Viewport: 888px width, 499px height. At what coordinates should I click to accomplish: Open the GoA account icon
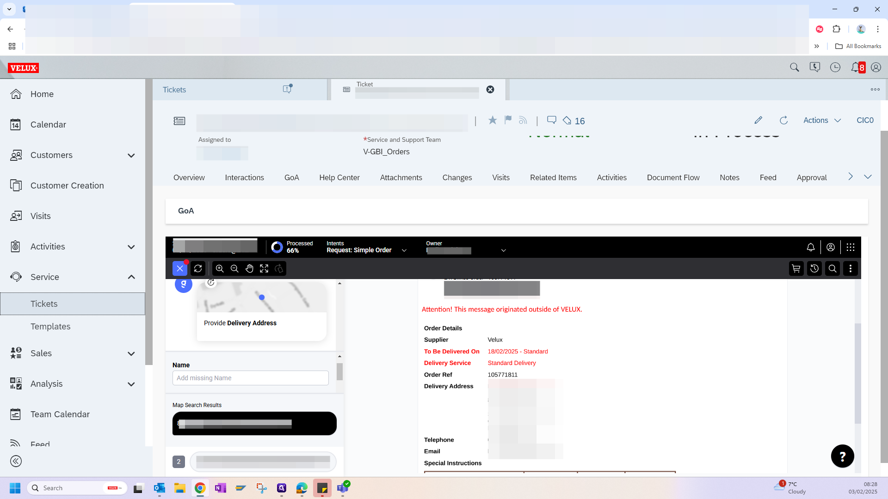coord(831,247)
